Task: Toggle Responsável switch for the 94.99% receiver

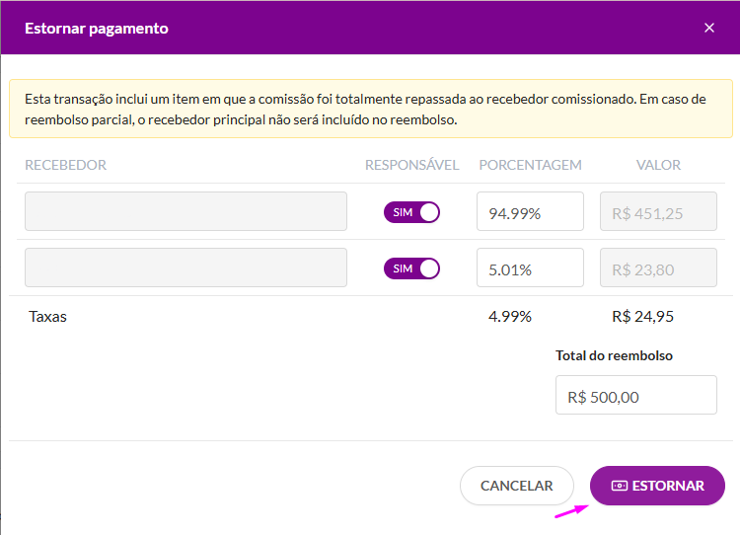Action: pyautogui.click(x=411, y=212)
